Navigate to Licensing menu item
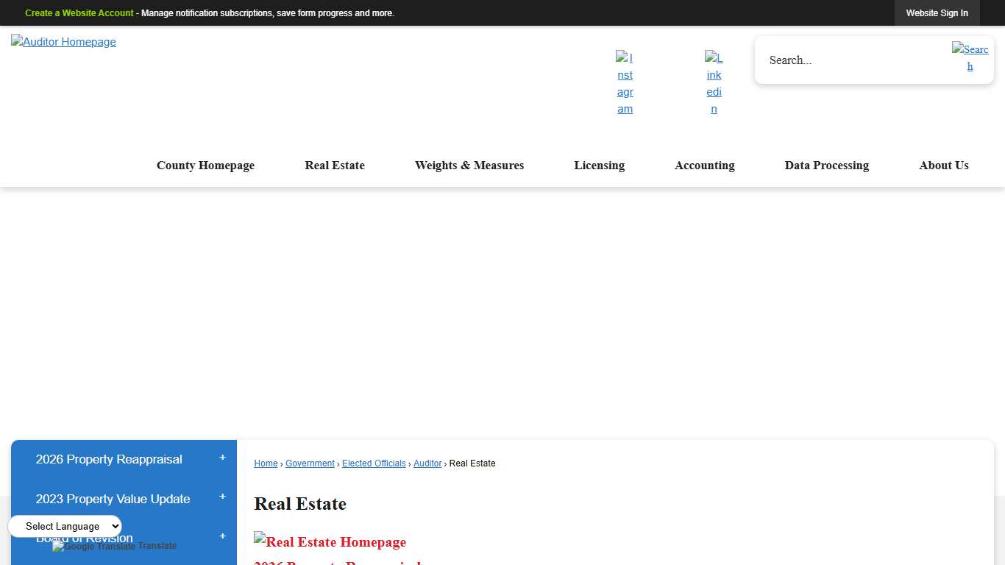This screenshot has height=565, width=1005. tap(599, 166)
